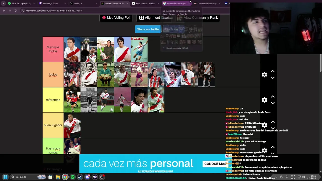Move Idolos tier up with arrow

tap(273, 72)
